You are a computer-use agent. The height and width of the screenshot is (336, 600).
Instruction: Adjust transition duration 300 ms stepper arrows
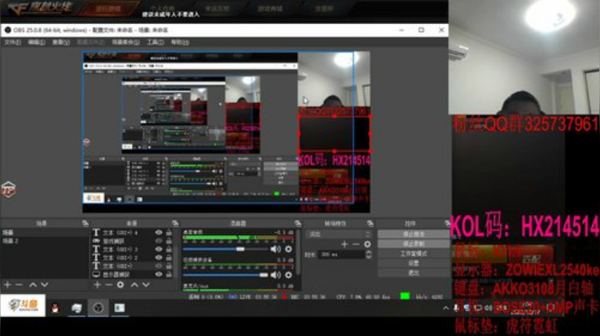368,254
